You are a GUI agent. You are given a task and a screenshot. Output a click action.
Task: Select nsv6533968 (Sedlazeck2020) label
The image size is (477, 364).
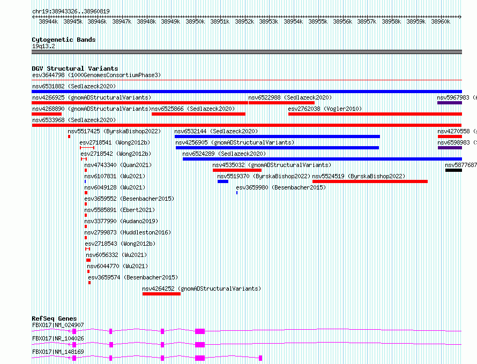pyautogui.click(x=74, y=120)
